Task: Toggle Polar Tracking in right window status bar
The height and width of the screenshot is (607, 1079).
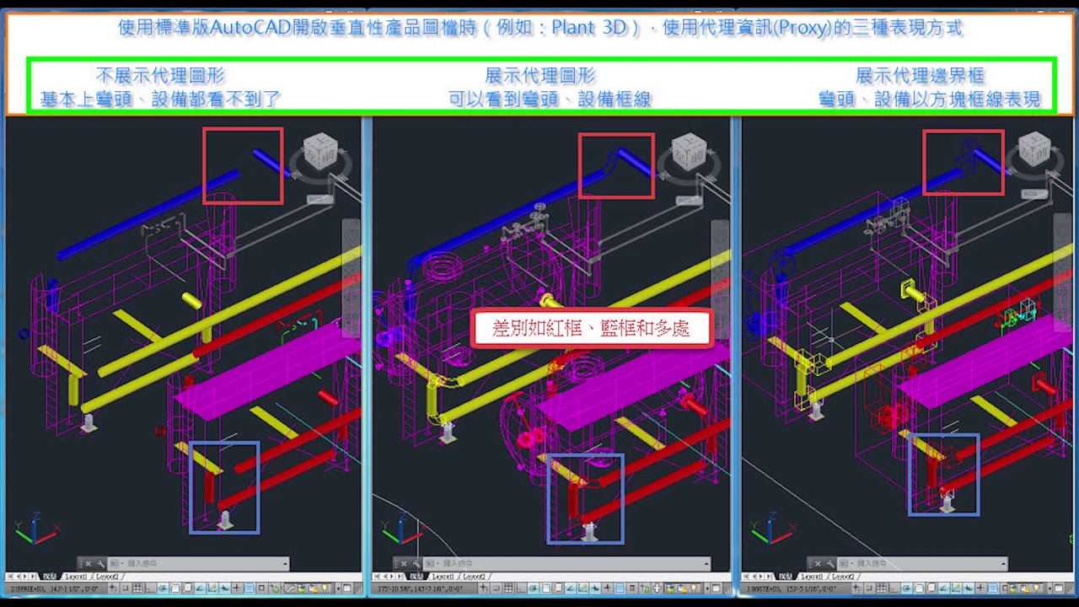Action: pos(907,588)
